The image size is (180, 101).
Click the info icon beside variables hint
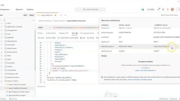[102, 77]
